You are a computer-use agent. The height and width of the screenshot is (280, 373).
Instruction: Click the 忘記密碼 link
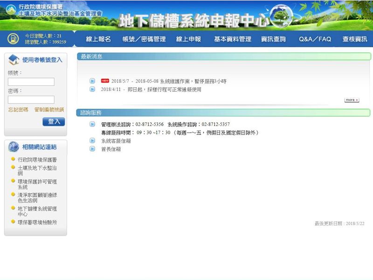[18, 110]
